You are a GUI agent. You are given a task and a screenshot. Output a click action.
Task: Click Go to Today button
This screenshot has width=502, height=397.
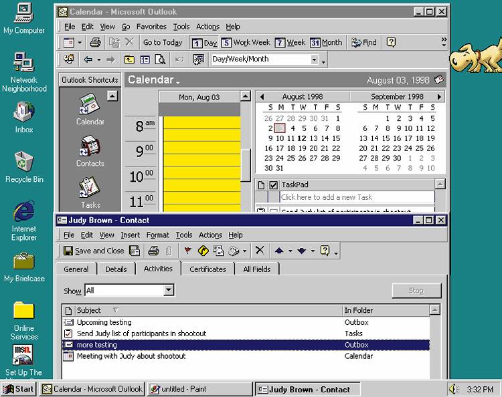(x=163, y=43)
